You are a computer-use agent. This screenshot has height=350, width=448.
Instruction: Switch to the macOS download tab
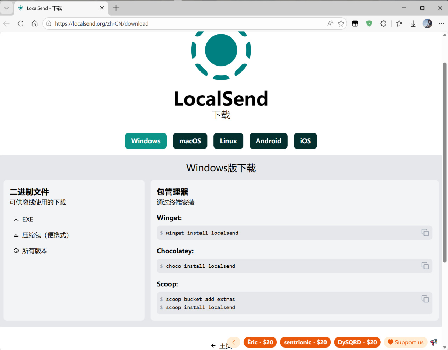(x=190, y=141)
